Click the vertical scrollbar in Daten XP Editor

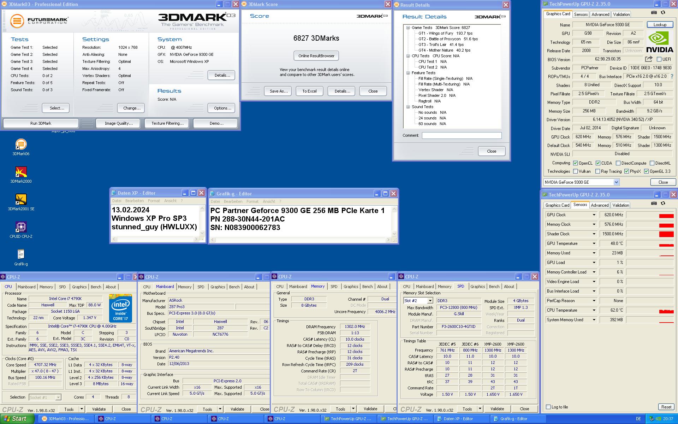(x=202, y=221)
